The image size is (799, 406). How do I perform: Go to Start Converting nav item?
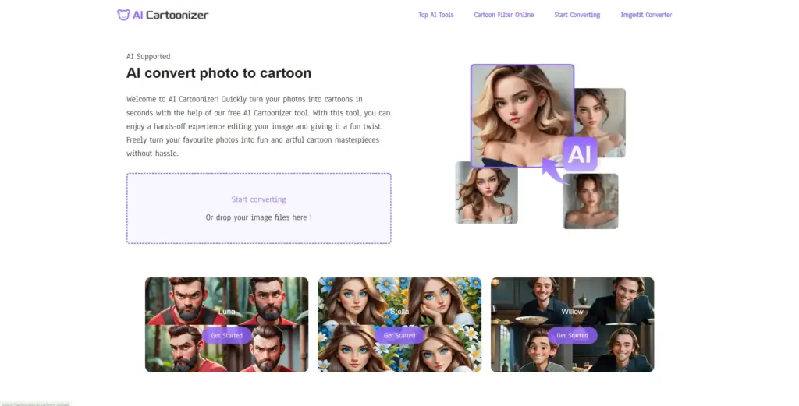pyautogui.click(x=577, y=15)
